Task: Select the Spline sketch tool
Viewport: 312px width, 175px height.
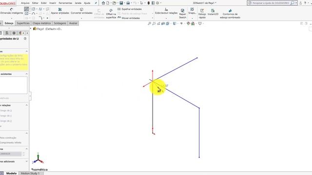Action: pos(40,9)
